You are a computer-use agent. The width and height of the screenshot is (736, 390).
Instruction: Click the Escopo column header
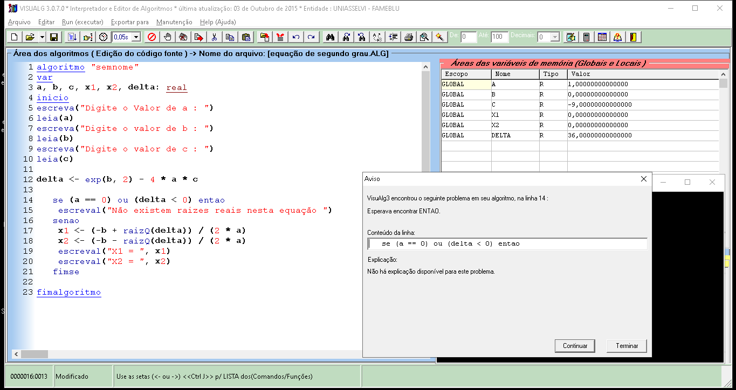[x=466, y=74]
